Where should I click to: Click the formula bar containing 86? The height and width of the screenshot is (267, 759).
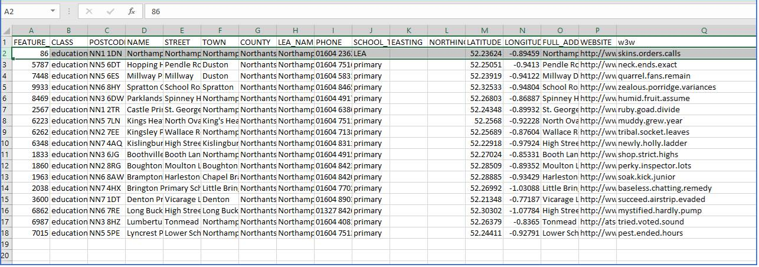pos(449,11)
